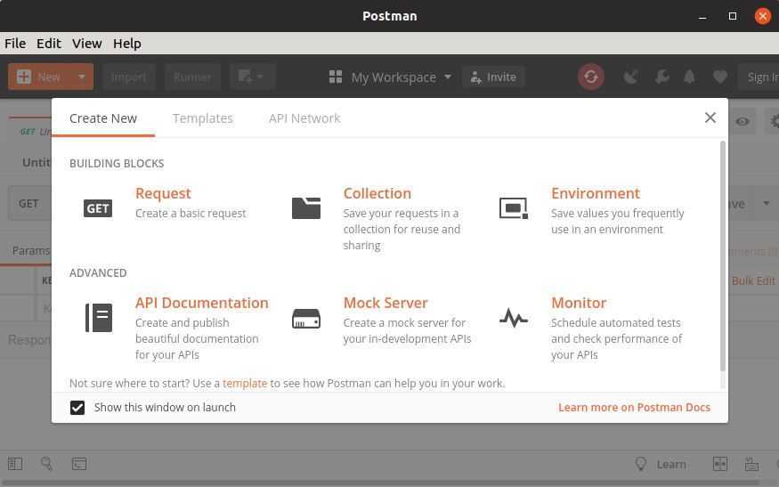Click the Bulk Edit link

pos(753,280)
